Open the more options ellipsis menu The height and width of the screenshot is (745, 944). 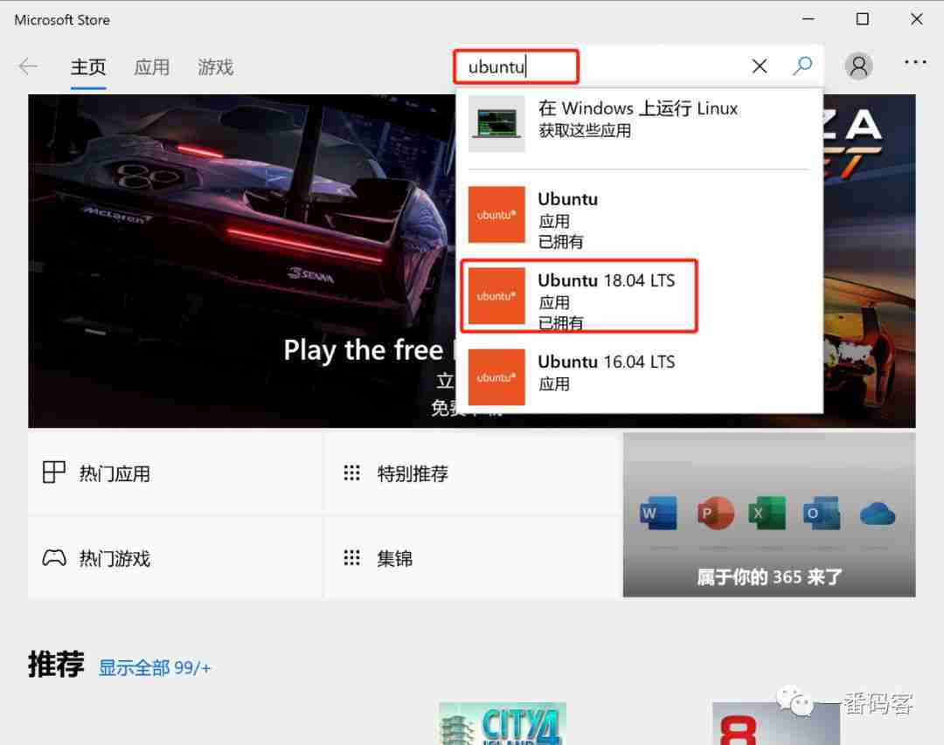tap(915, 62)
